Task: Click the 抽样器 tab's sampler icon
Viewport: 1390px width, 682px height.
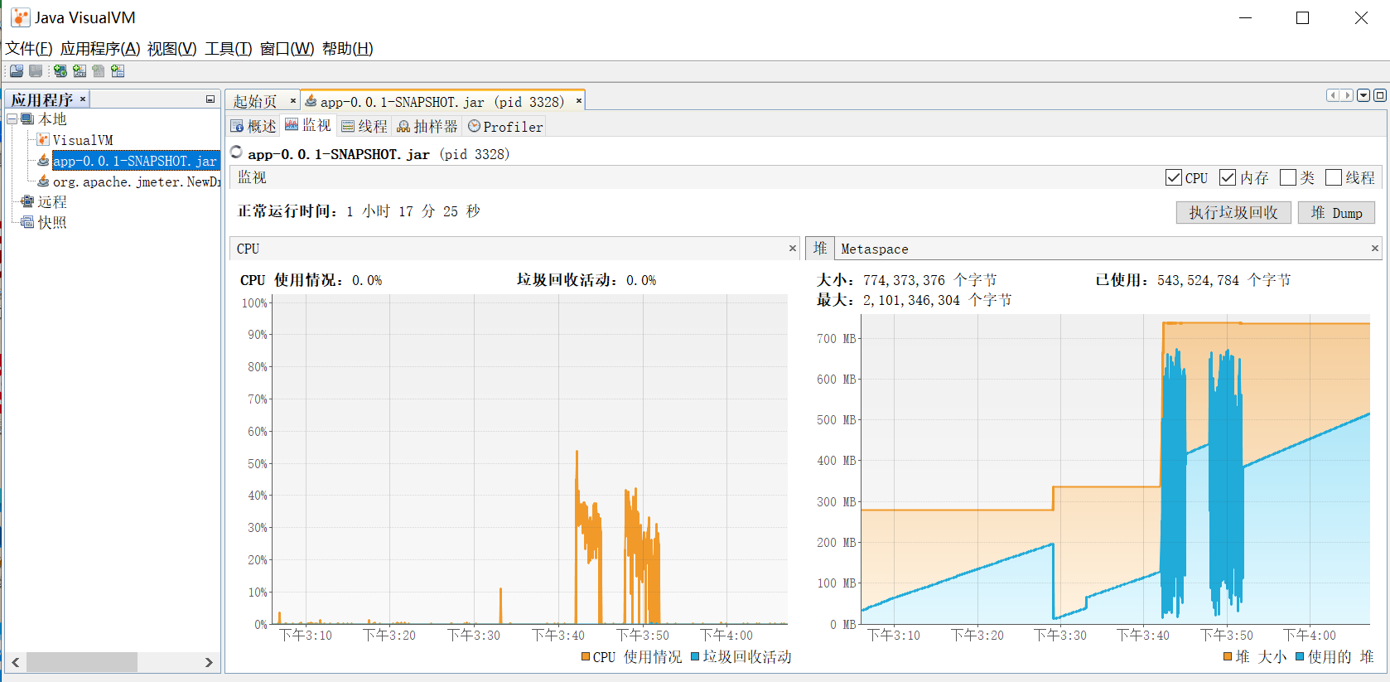Action: click(x=403, y=126)
